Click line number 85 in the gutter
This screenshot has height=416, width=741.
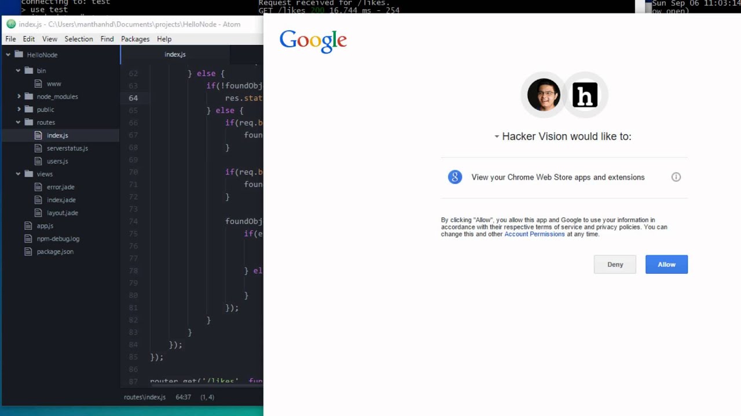pyautogui.click(x=133, y=357)
